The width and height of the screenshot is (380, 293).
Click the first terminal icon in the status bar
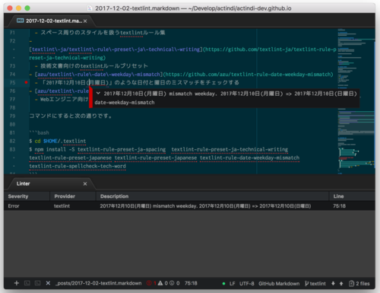pos(27,283)
